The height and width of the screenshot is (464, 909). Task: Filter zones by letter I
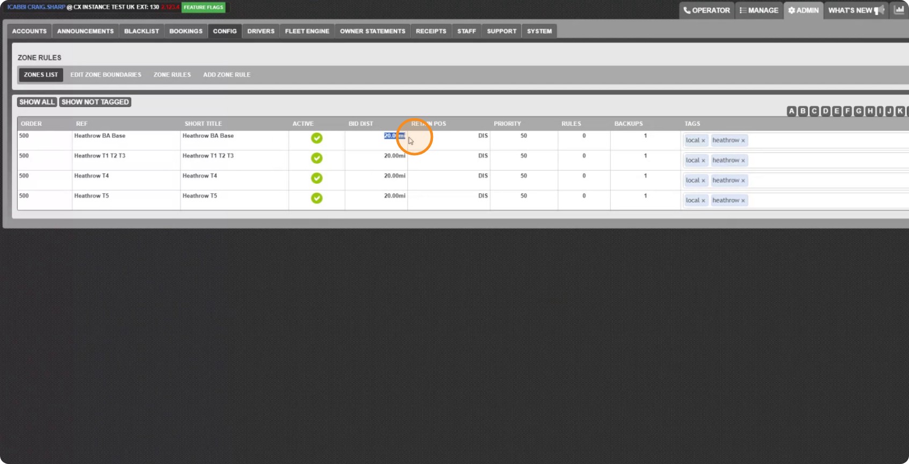(880, 111)
